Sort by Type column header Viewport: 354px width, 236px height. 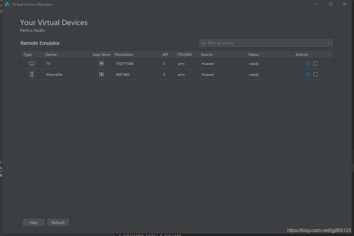(32, 54)
